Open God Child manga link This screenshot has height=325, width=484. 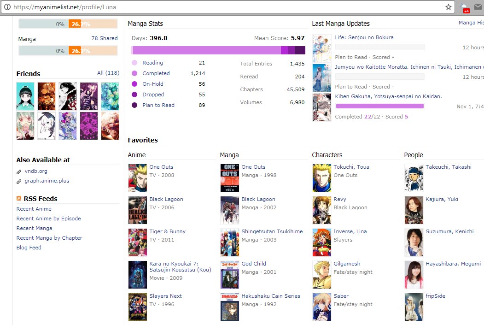[253, 264]
